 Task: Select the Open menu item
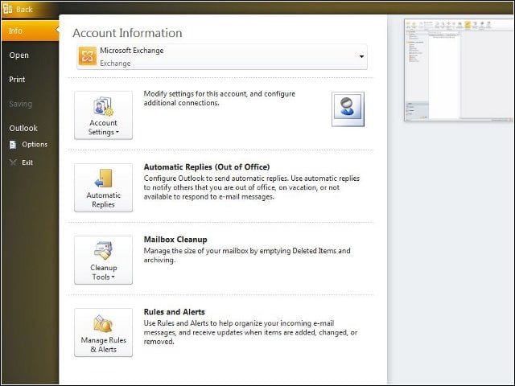pos(19,55)
